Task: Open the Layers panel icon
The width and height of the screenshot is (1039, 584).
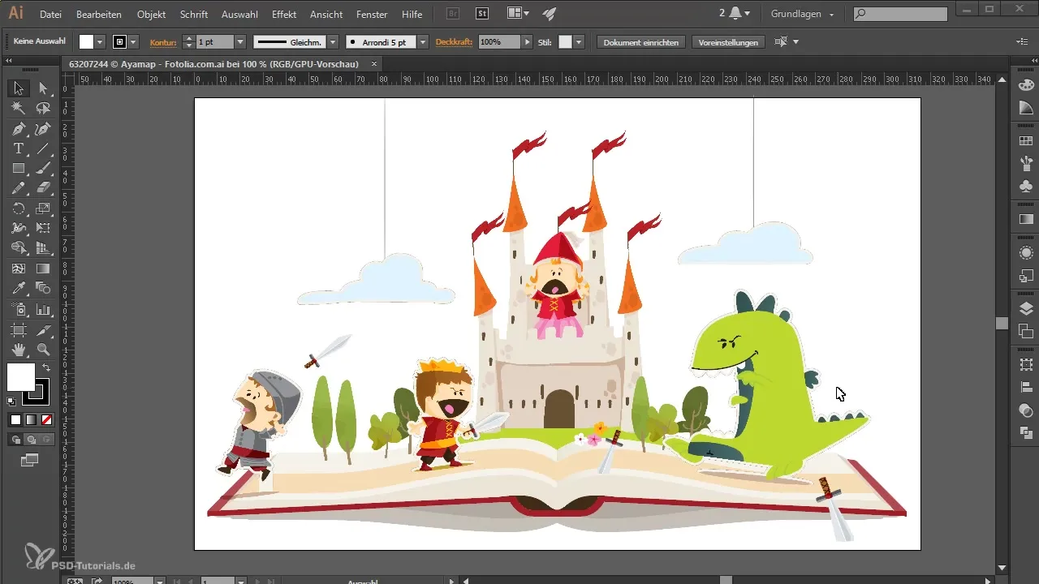Action: 1026,308
